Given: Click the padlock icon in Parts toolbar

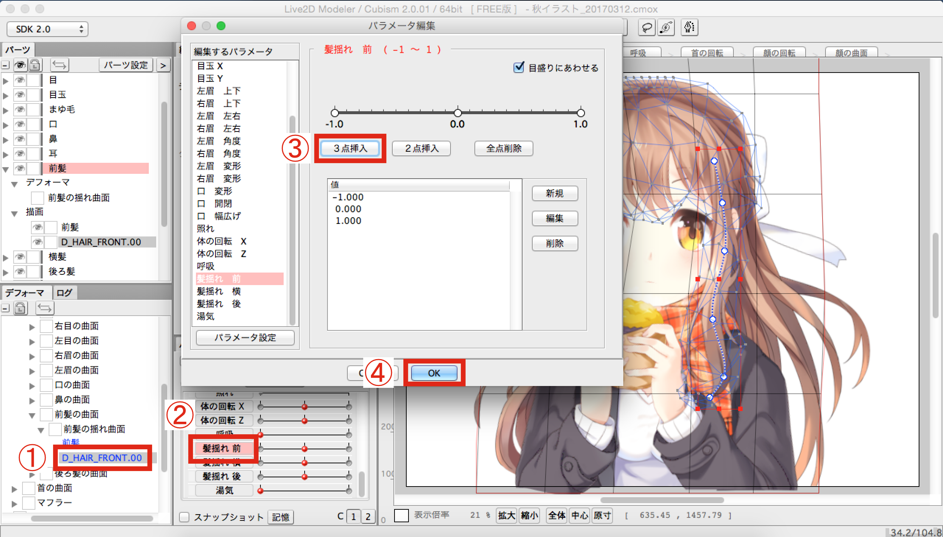Looking at the screenshot, I should pyautogui.click(x=35, y=65).
